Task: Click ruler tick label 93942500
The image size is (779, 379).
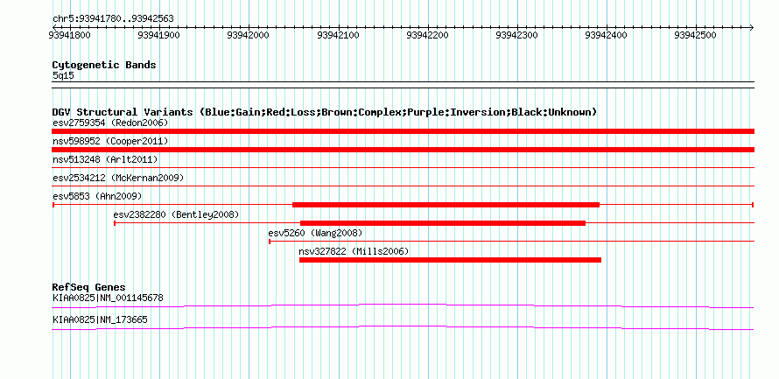Action: coord(696,35)
